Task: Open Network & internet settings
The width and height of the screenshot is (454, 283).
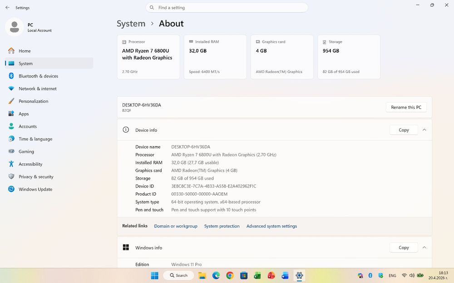Action: [x=49, y=89]
